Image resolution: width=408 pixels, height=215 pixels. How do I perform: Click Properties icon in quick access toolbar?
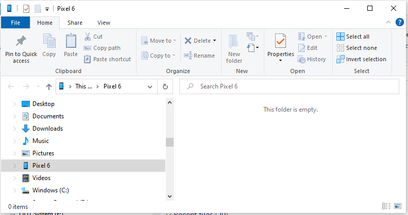[26, 9]
